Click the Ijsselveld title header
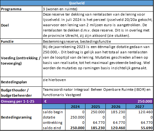This screenshot has width=154, height=131. (x=77, y=3)
